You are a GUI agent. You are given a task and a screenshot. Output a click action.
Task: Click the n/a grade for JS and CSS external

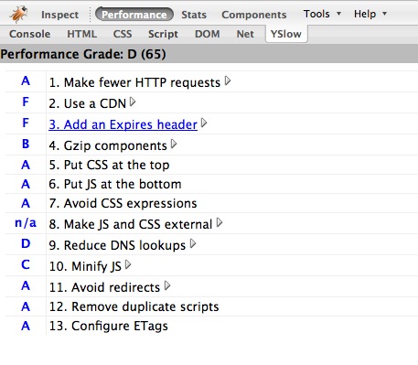(26, 223)
